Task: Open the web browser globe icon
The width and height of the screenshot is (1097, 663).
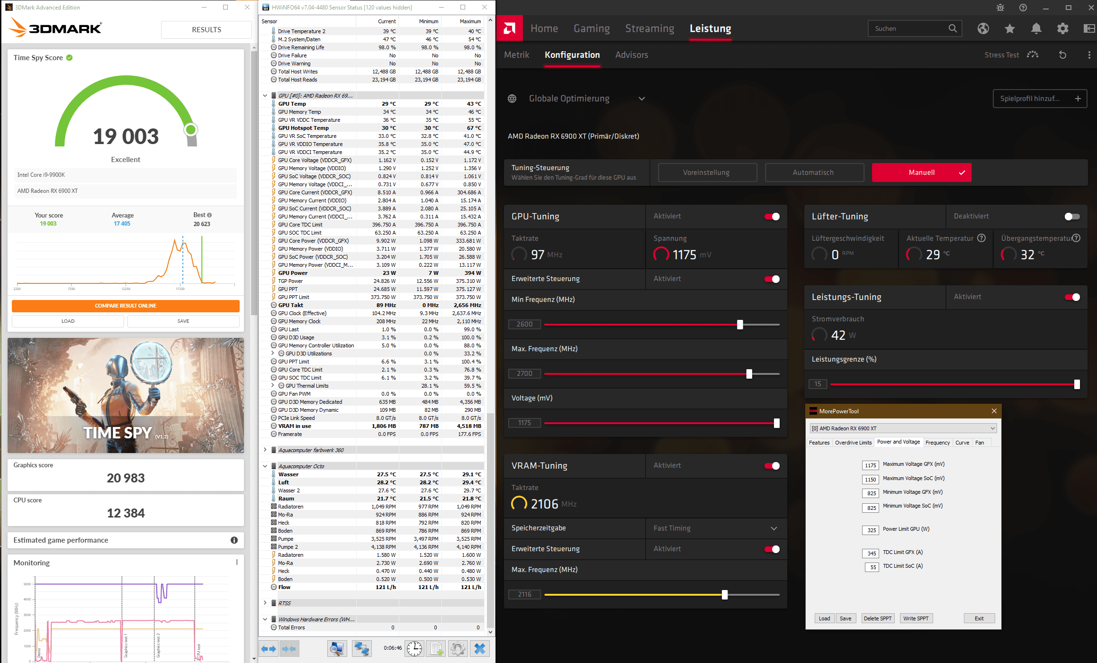Action: [983, 28]
